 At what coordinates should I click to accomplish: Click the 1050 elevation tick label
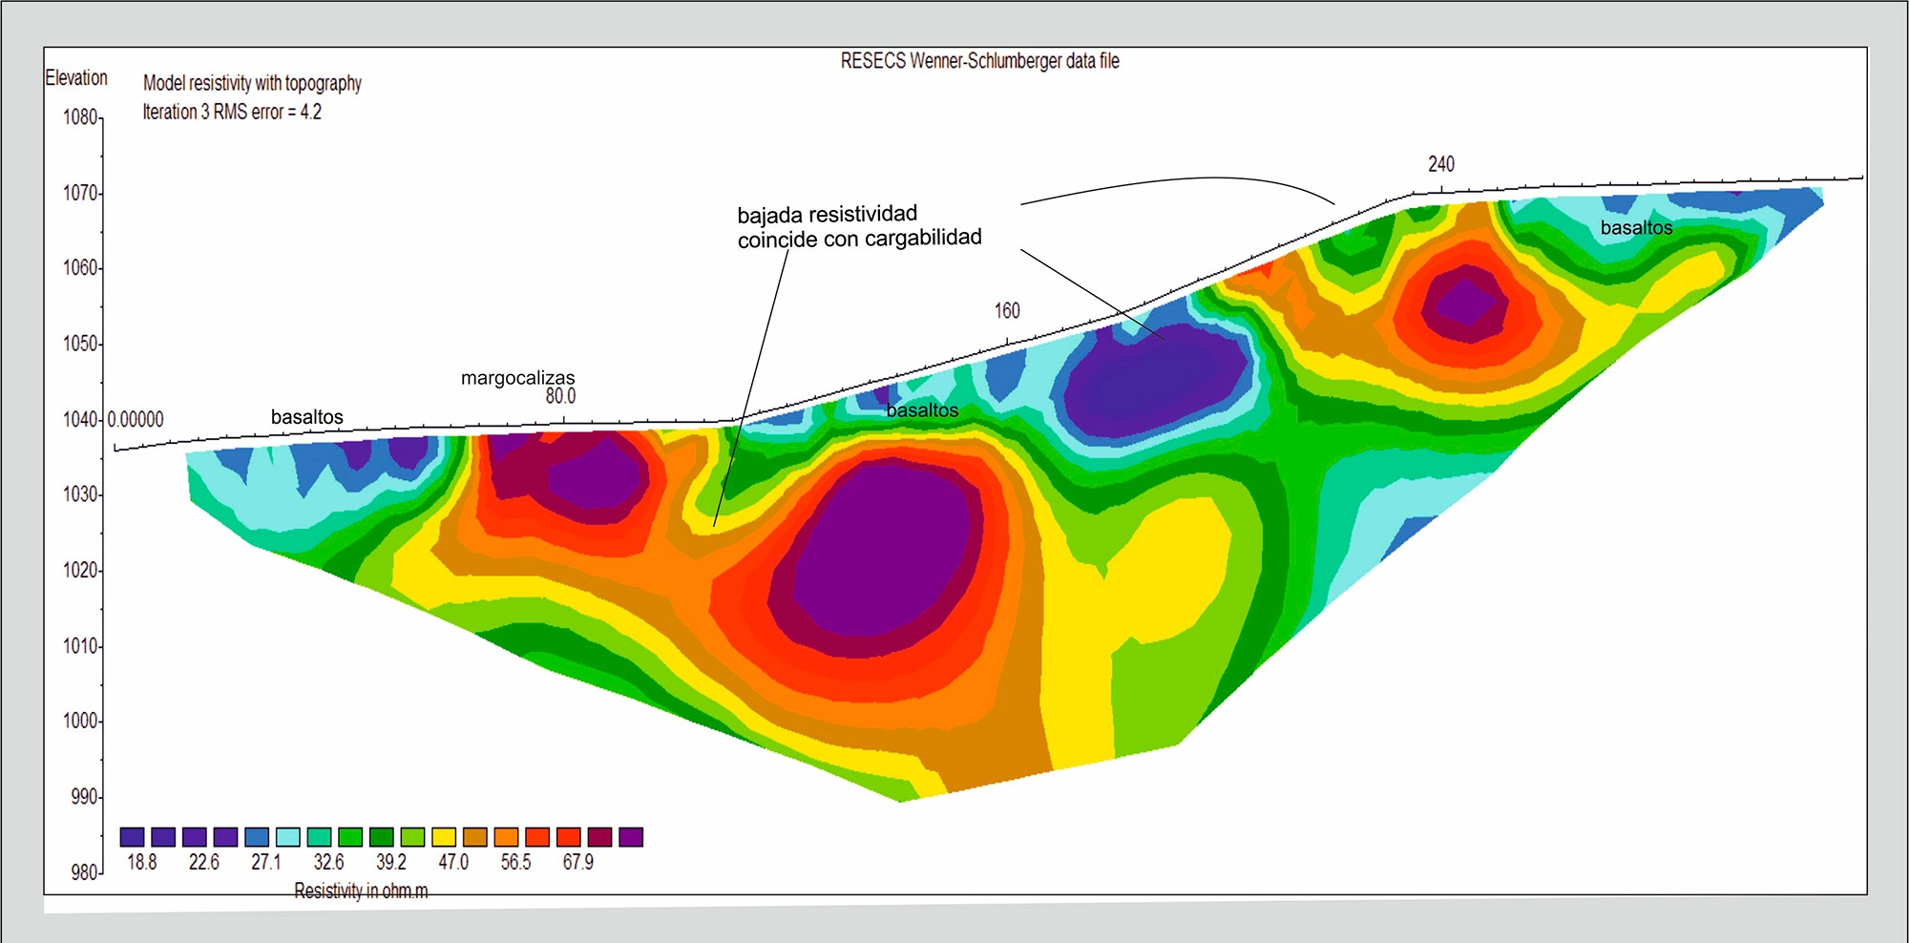click(80, 344)
